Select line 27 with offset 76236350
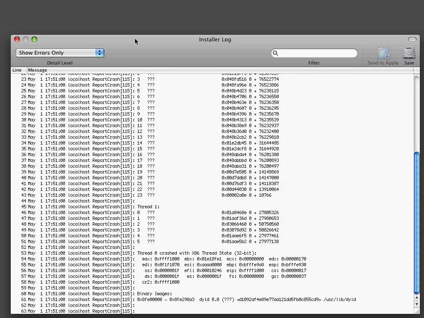The width and height of the screenshot is (424, 318). coord(212,103)
